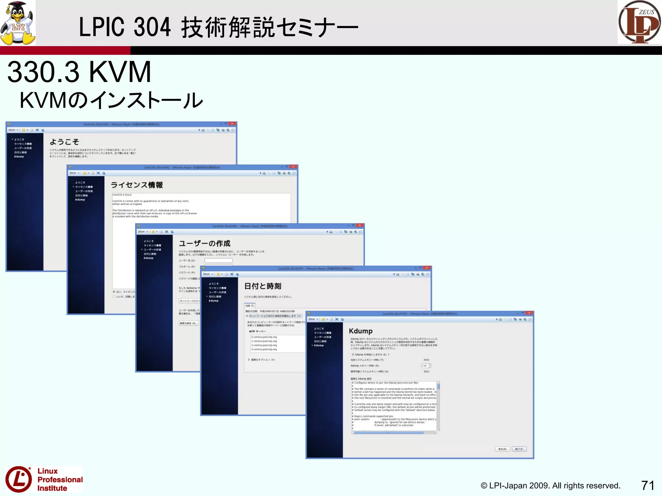Select 0.centos.pool.ntp.org in the NTP server list
The image size is (662, 496).
[264, 337]
